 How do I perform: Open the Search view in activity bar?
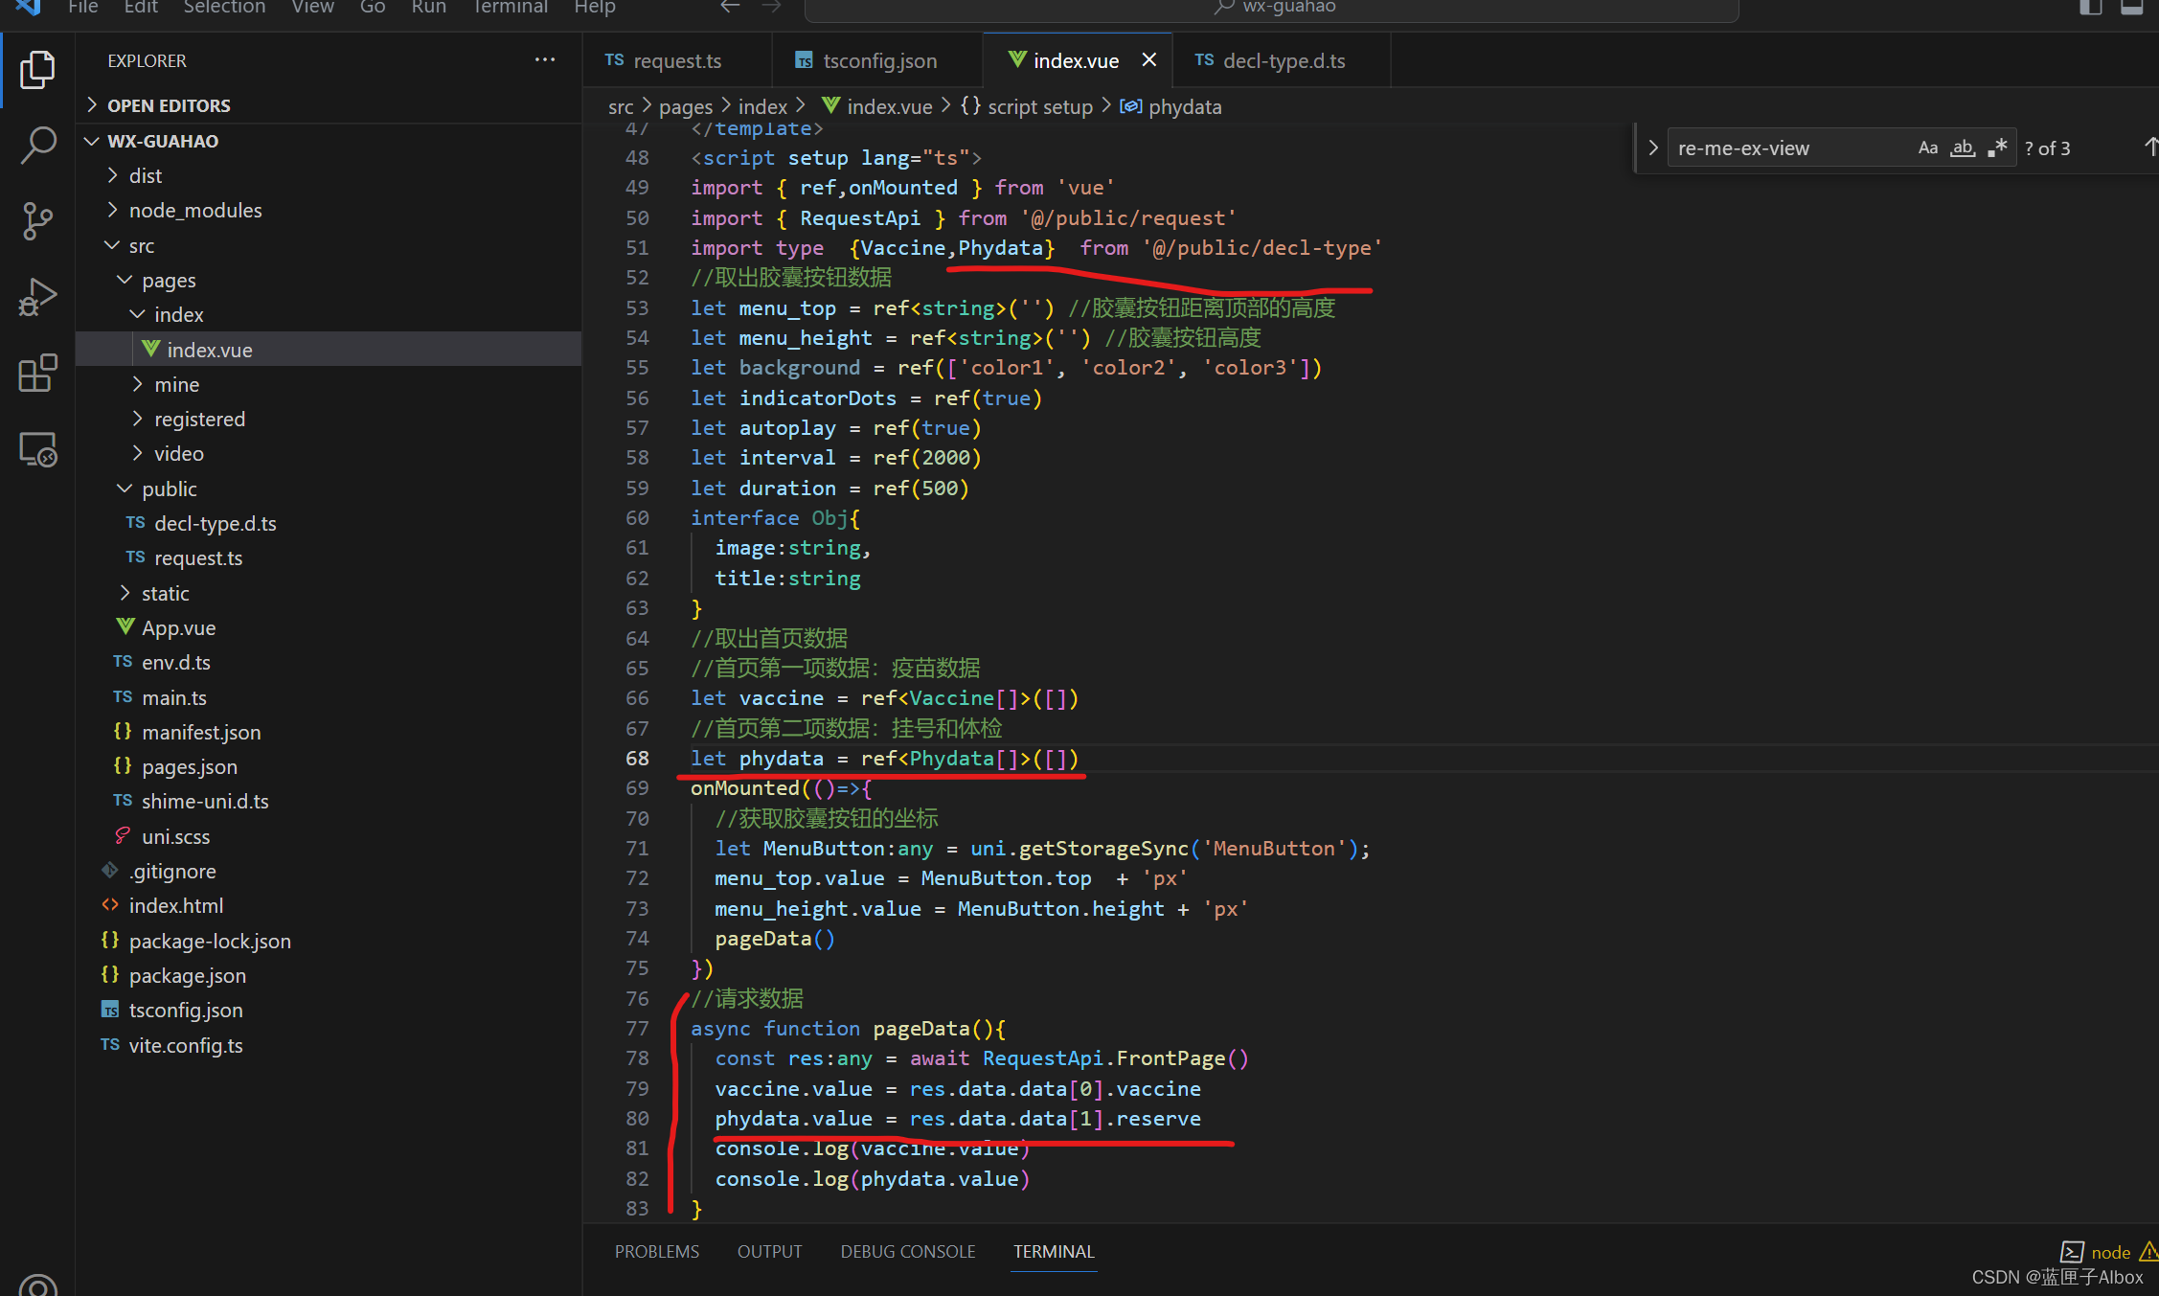pos(37,145)
